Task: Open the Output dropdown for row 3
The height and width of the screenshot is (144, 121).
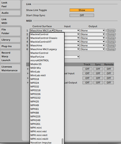Action: (93, 38)
